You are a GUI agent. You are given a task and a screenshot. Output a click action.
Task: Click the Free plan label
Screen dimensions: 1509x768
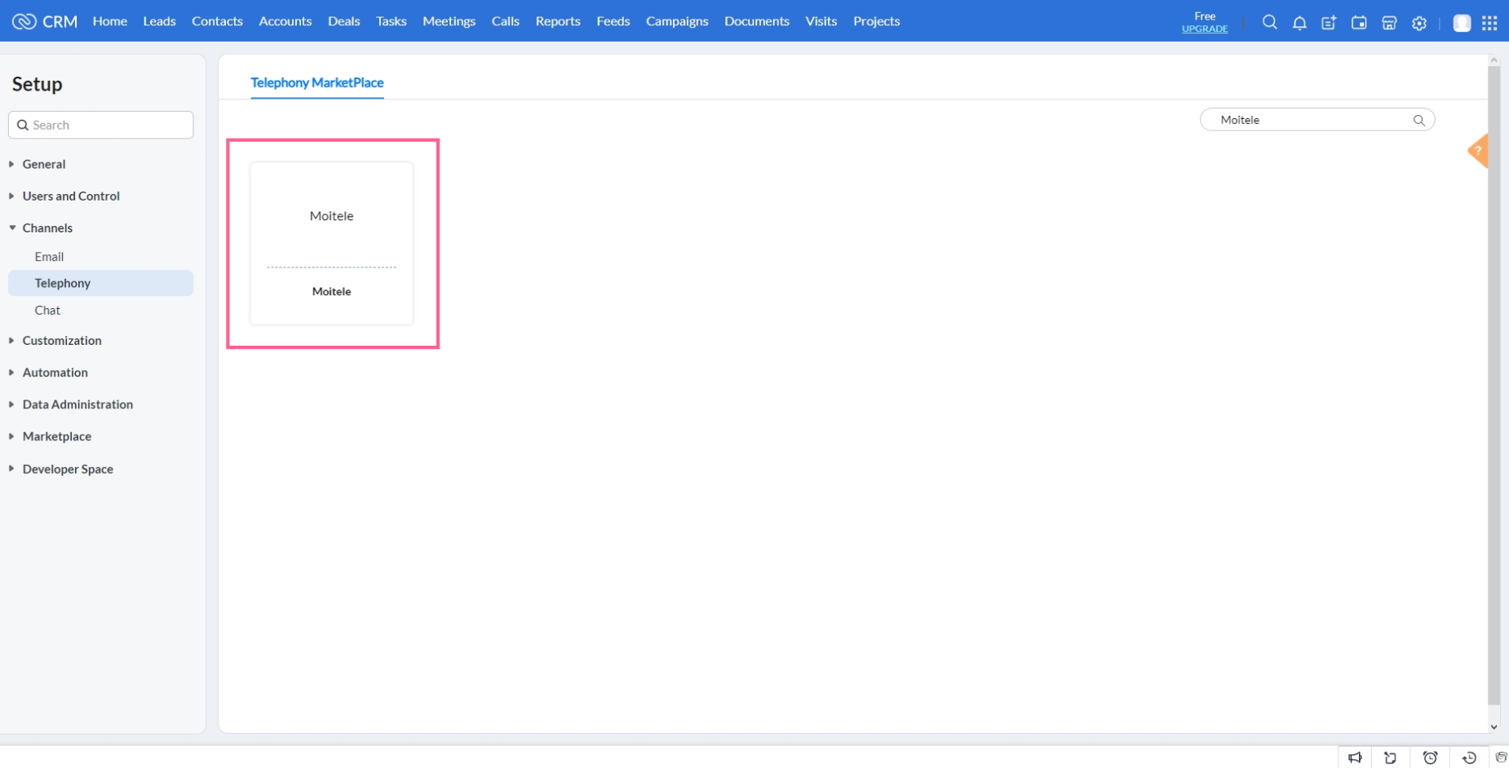1205,16
